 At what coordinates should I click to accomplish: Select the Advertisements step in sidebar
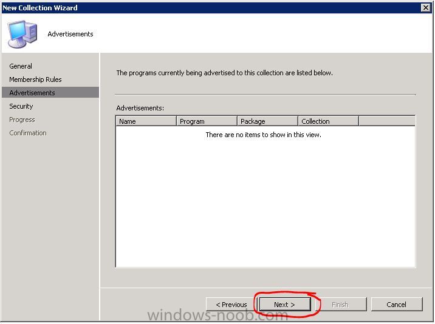pos(50,93)
